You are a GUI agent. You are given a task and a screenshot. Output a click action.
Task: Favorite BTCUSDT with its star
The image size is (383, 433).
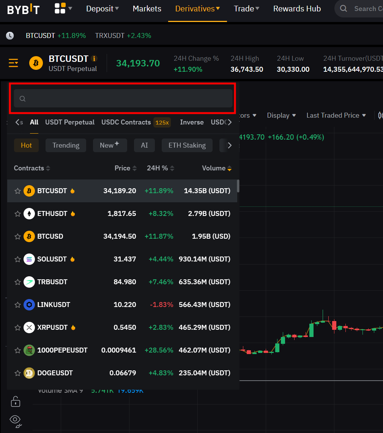pos(18,191)
